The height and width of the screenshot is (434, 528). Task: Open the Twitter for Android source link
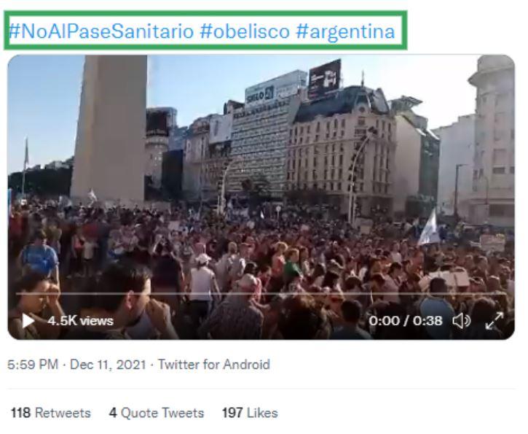click(x=214, y=365)
